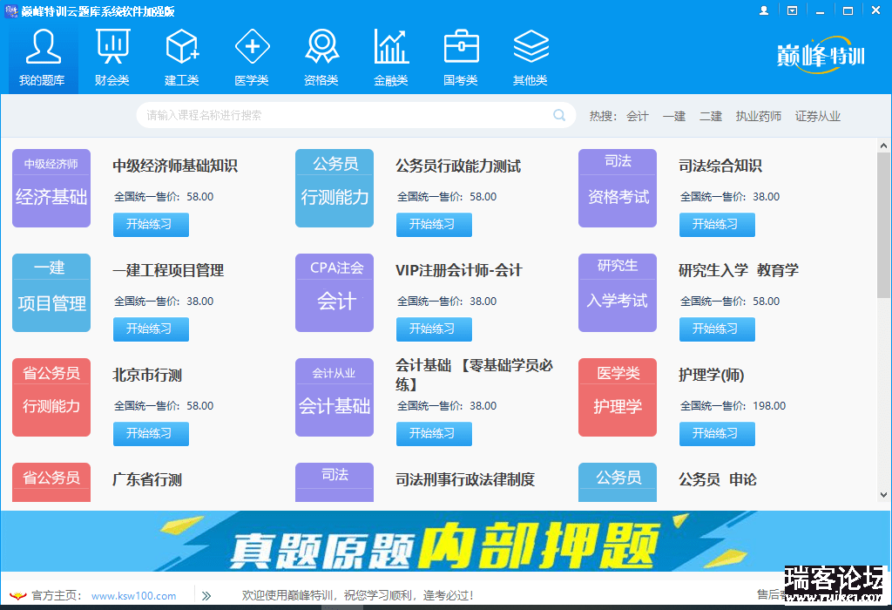This screenshot has width=892, height=610.
Task: Start practice for 一建工程项目管理
Action: tap(151, 329)
